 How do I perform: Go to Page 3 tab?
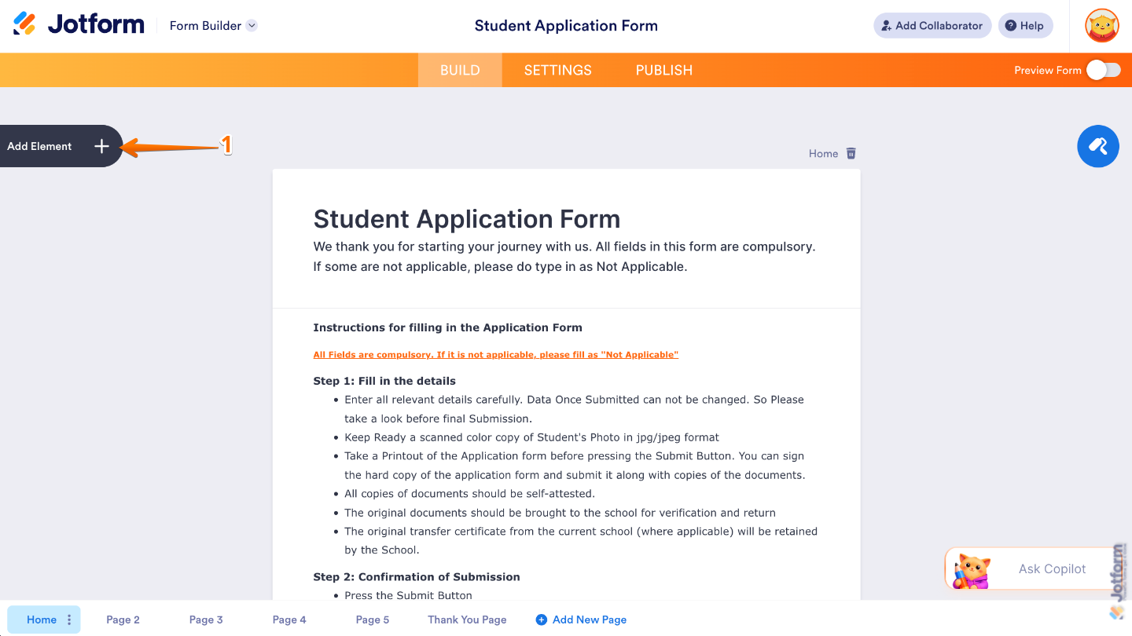(x=206, y=620)
